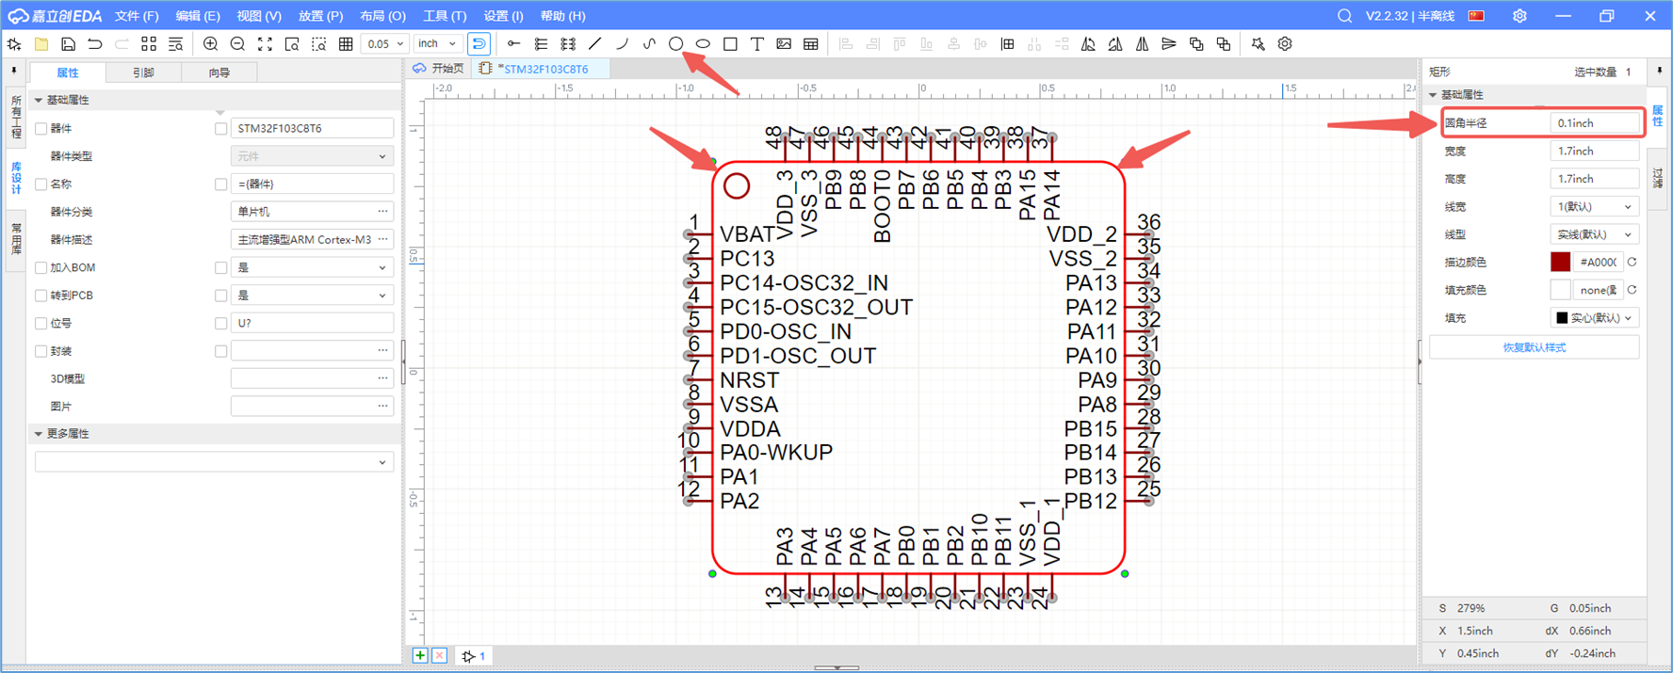
Task: Switch to the 引脚 tab
Action: tap(143, 72)
